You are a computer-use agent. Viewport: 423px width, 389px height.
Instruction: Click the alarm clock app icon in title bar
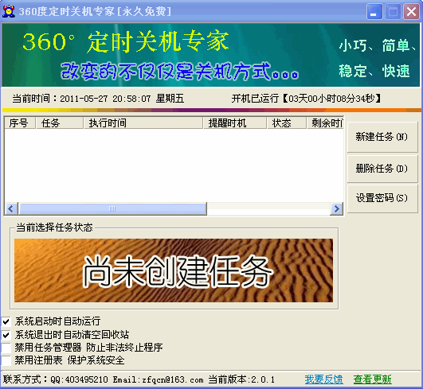click(9, 12)
